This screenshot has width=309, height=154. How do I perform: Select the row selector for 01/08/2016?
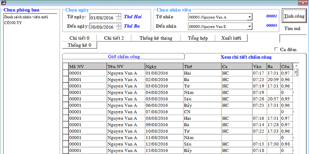66,73
